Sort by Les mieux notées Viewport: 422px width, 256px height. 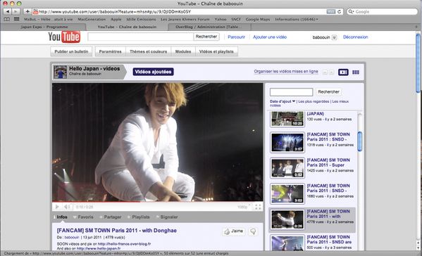(309, 103)
